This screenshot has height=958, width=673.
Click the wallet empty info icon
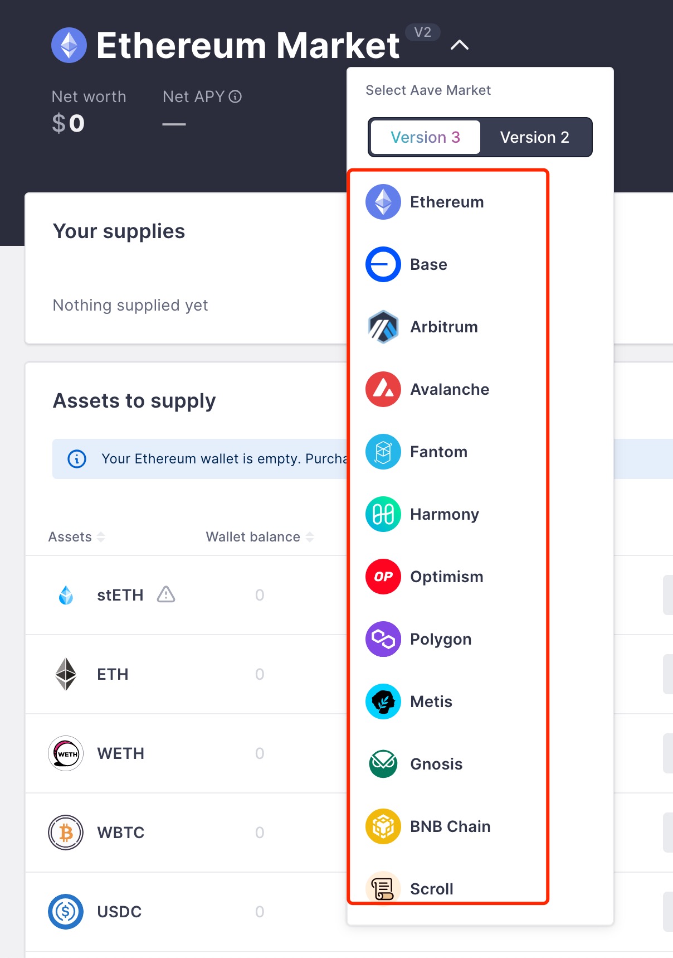[x=77, y=459]
